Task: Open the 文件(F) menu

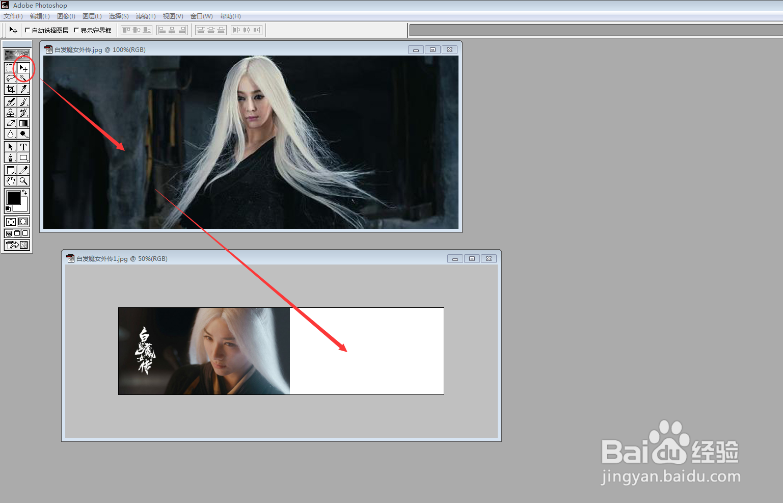Action: [13, 16]
